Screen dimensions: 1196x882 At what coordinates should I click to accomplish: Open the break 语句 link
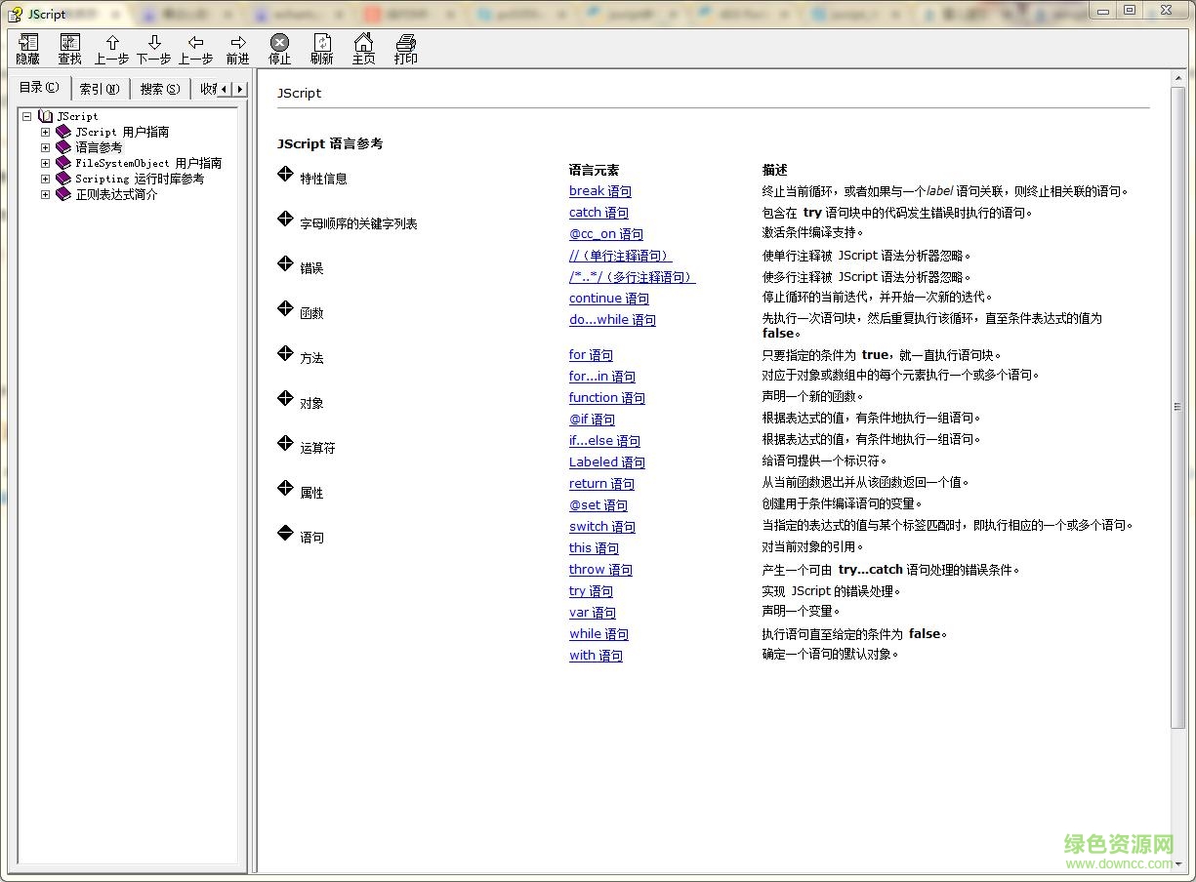tap(599, 191)
